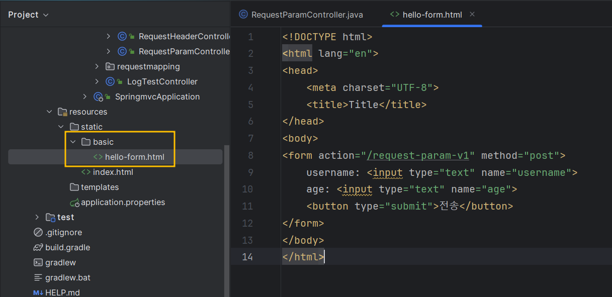This screenshot has height=297, width=612.
Task: Click the Java class icon on RequestParamController tab
Action: pos(243,15)
